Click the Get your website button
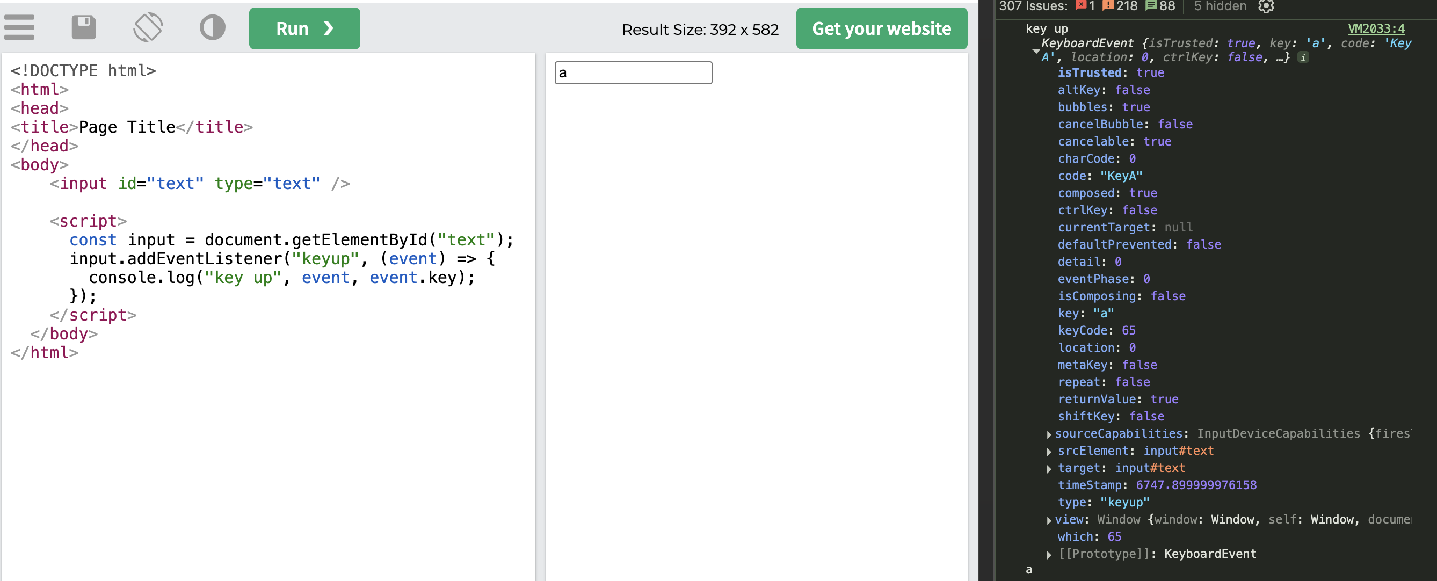This screenshot has height=581, width=1437. coord(881,28)
